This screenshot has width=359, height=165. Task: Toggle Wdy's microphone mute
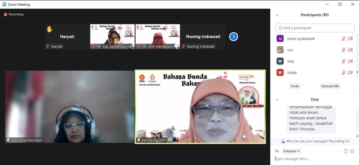pyautogui.click(x=343, y=61)
